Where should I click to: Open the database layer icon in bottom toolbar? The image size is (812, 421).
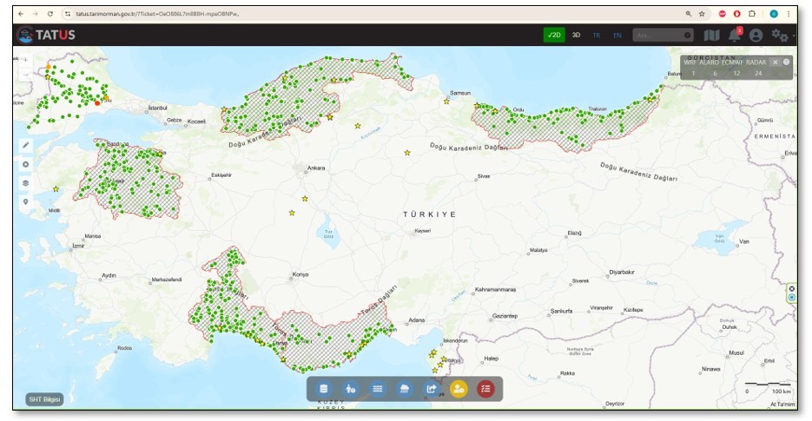click(x=324, y=389)
